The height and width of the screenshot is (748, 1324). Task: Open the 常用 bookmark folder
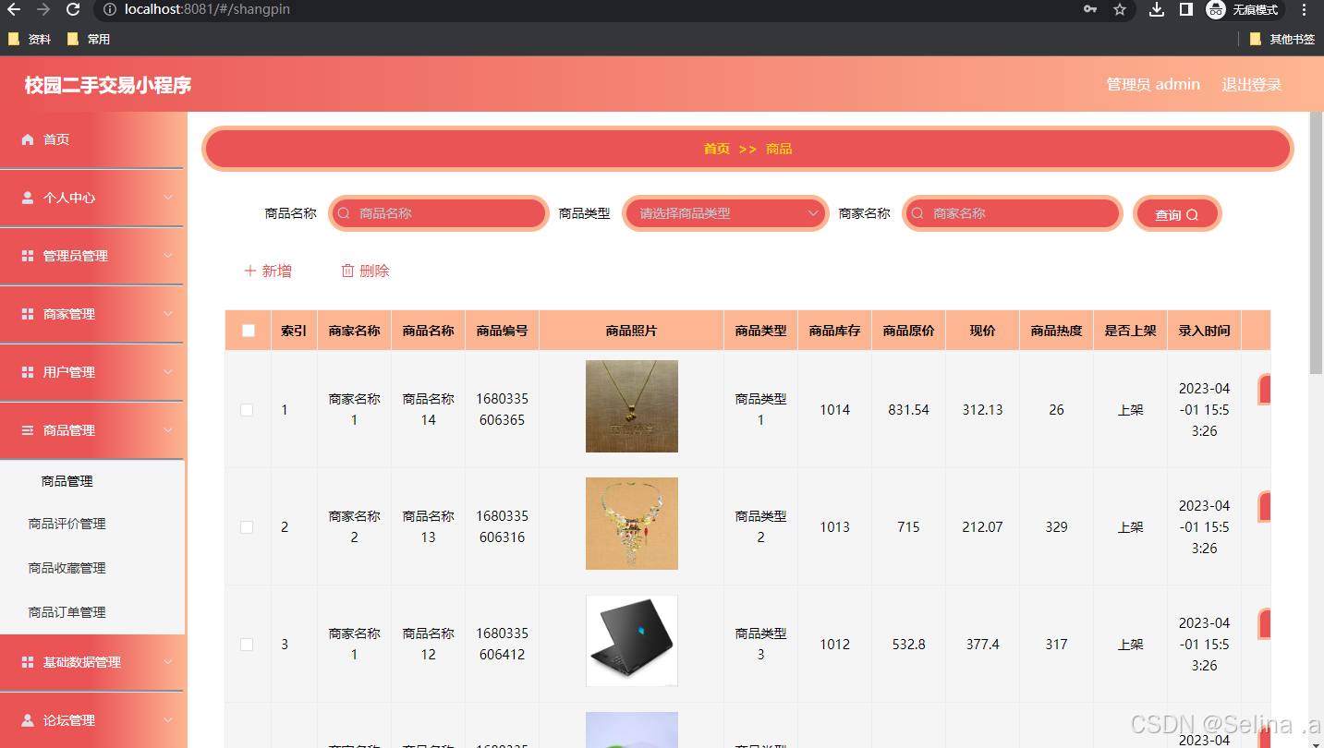coord(89,39)
